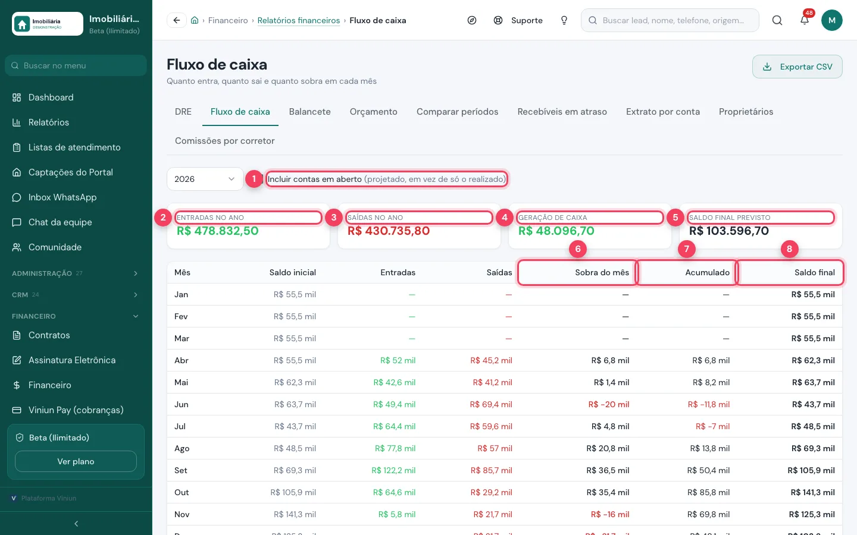857x535 pixels.
Task: Click the back arrow button
Action: [177, 20]
